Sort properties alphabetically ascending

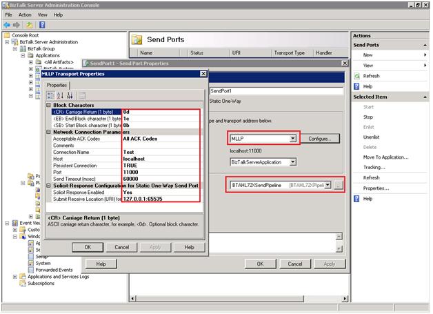coord(60,96)
